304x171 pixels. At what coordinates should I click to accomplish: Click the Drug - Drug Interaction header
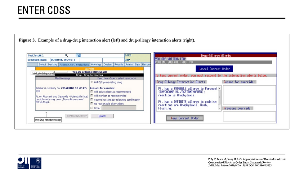click(89, 75)
